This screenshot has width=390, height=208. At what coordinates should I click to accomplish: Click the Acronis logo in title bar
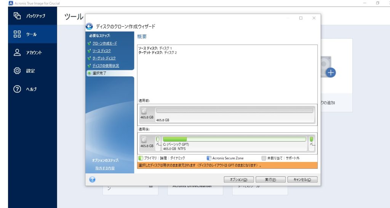(x=11, y=3)
